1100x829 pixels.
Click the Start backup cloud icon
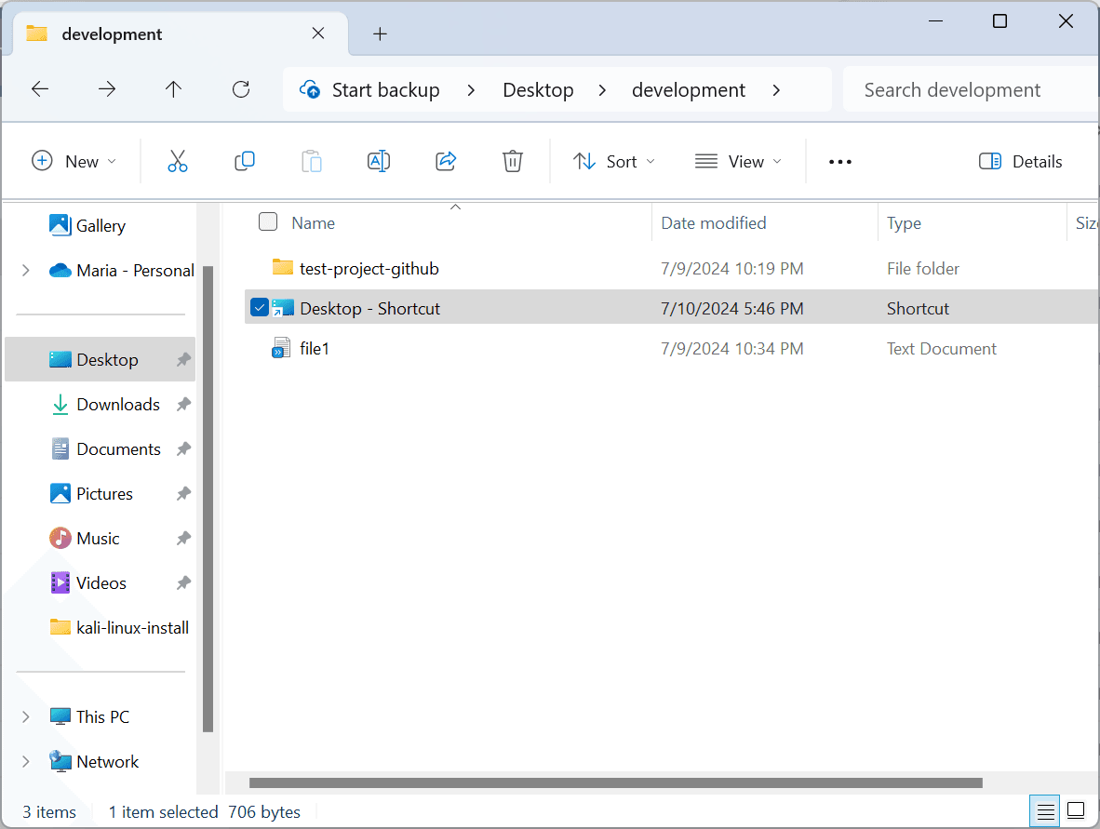click(310, 89)
